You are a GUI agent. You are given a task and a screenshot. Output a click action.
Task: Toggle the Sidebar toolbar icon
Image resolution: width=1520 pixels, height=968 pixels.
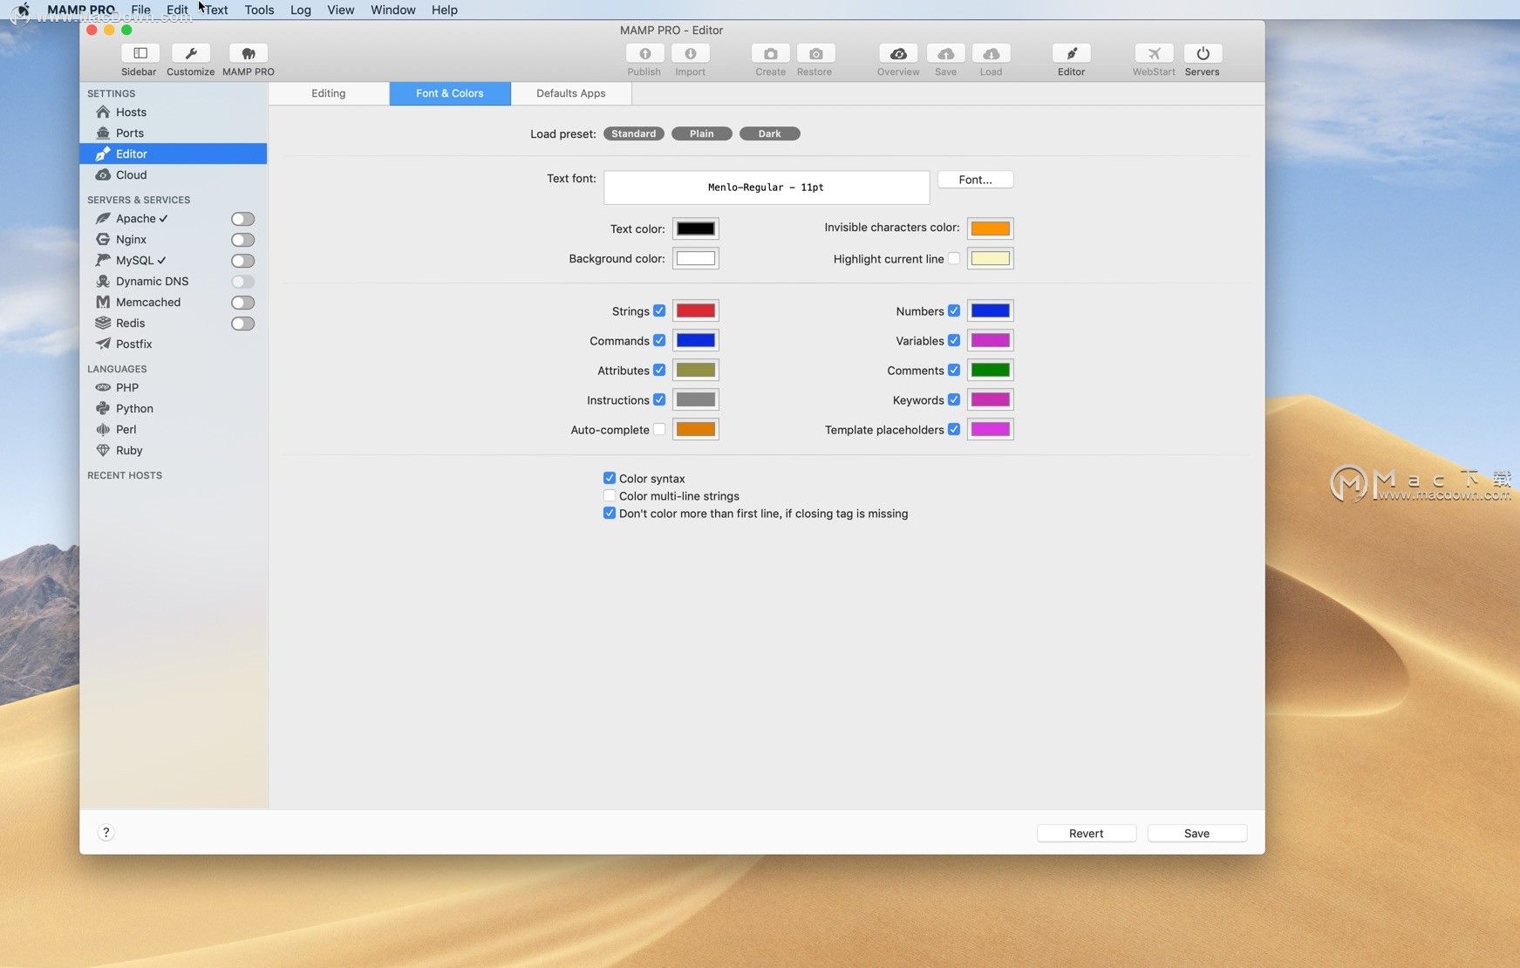click(x=140, y=53)
